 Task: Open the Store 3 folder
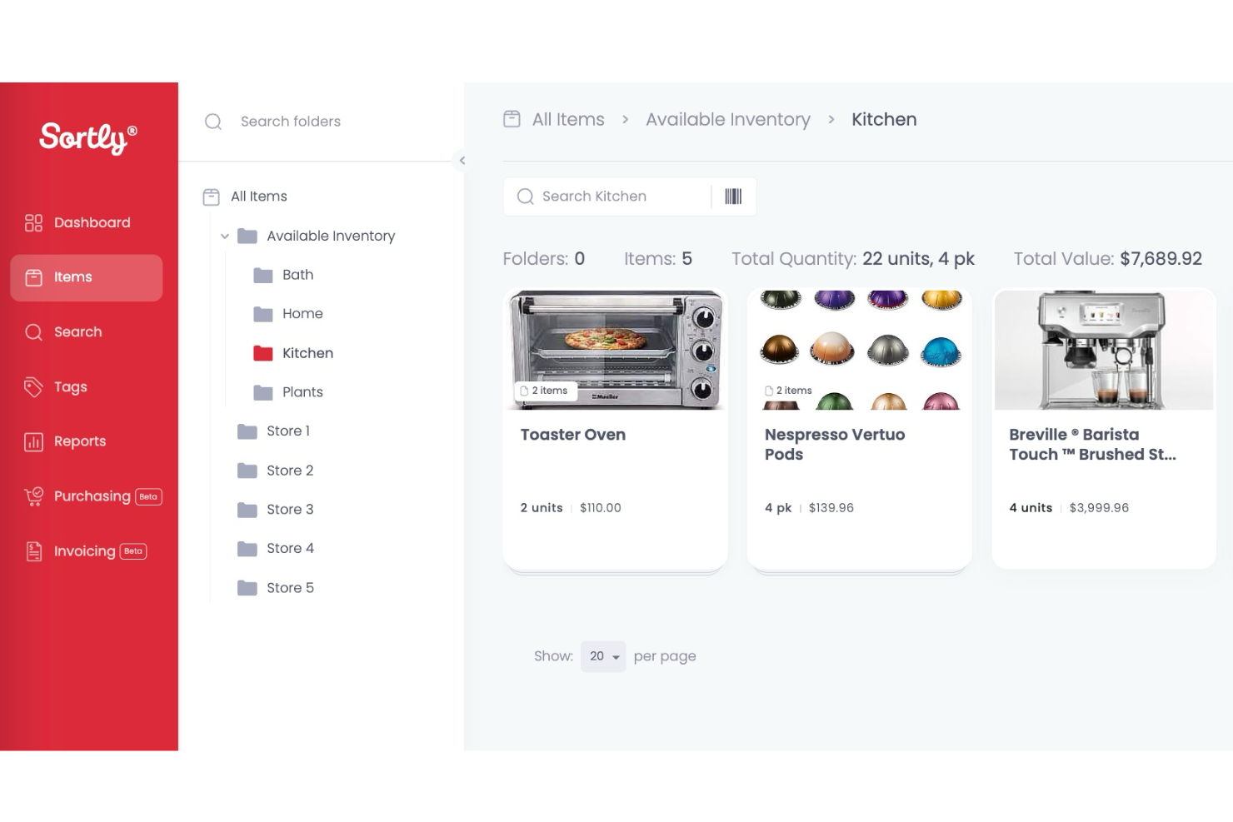pyautogui.click(x=290, y=510)
